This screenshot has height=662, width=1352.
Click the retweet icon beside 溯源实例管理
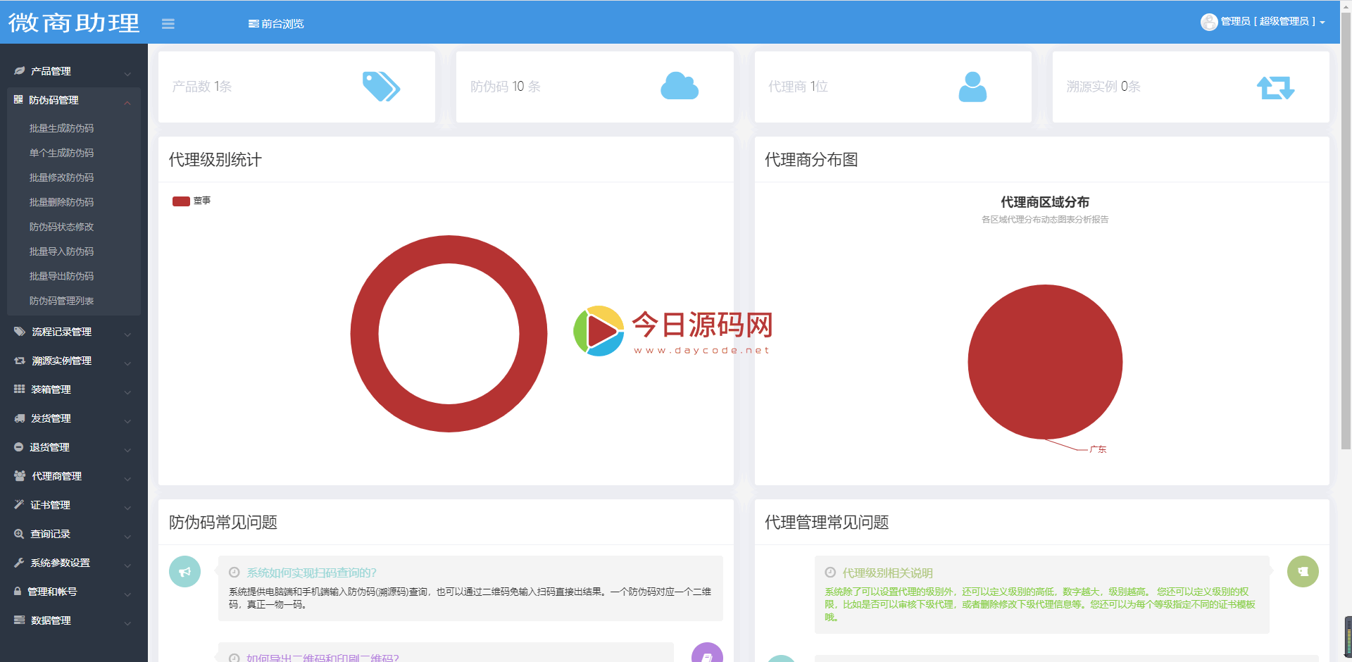tap(20, 361)
